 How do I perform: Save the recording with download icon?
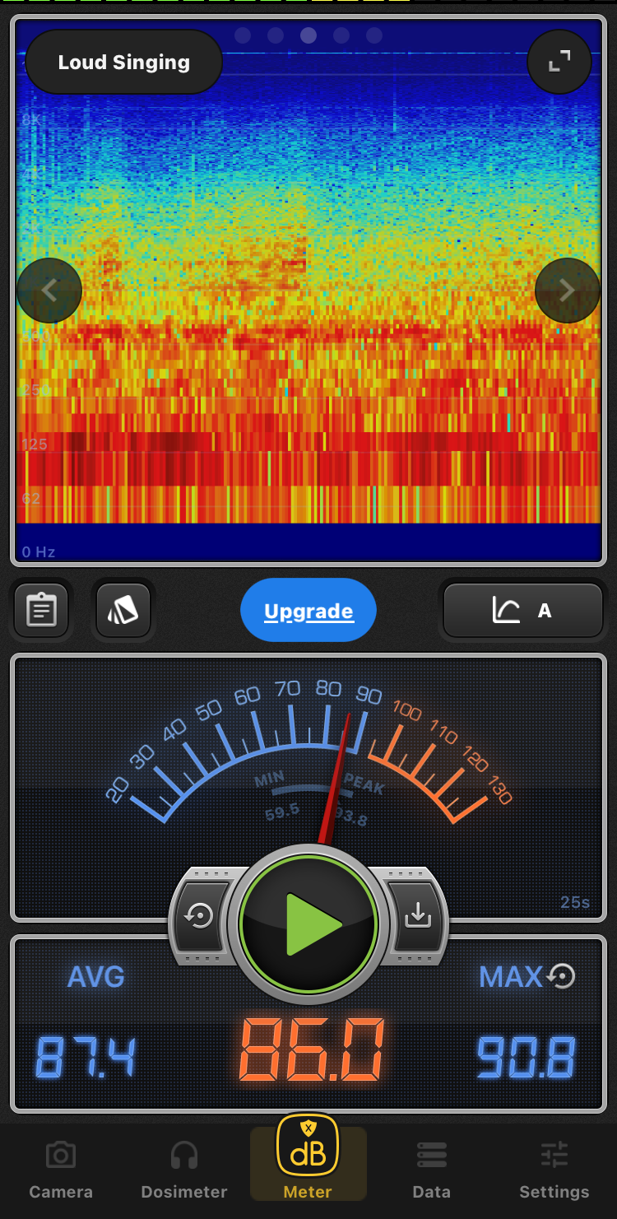(x=418, y=916)
